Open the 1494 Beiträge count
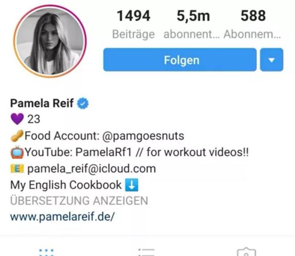 (133, 25)
